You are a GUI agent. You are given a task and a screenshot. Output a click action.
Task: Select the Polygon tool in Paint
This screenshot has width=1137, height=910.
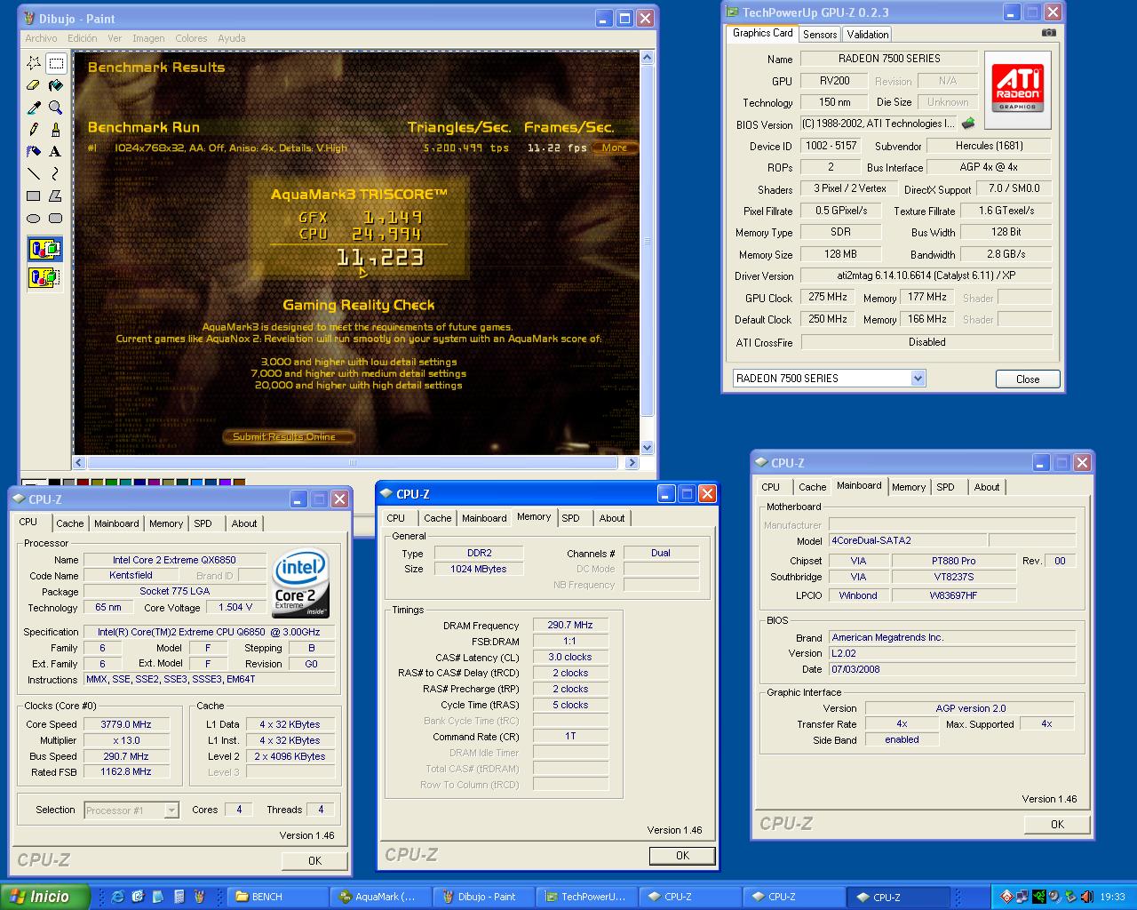click(x=55, y=196)
